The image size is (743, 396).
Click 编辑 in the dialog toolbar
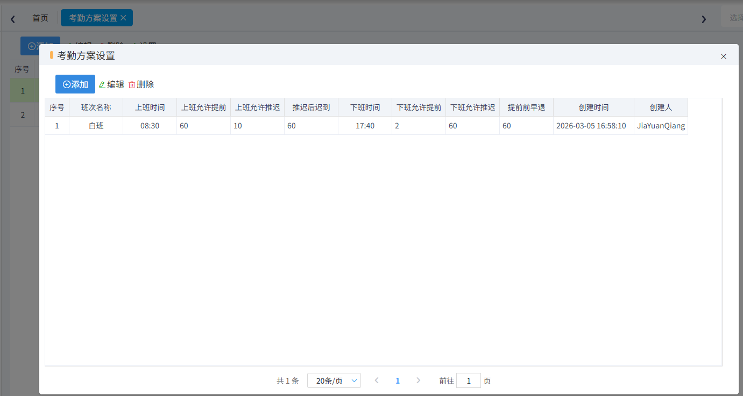click(112, 84)
